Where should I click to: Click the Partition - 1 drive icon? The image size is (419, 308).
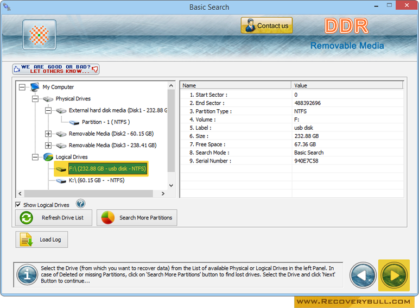[x=74, y=122]
